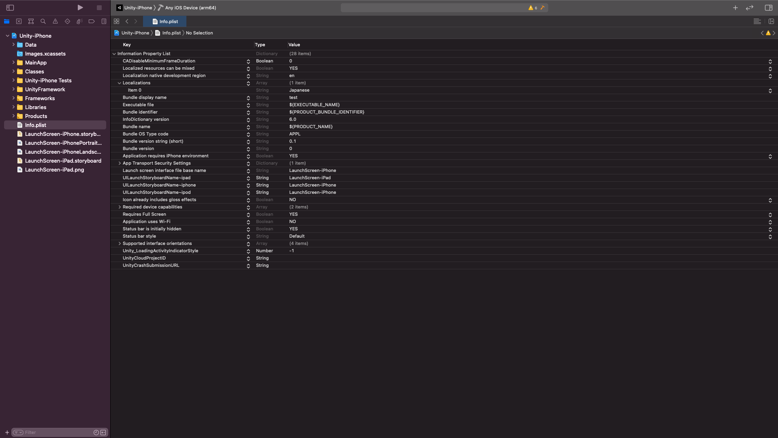This screenshot has width=778, height=438.
Task: Toggle the right inspectors panel
Action: (768, 8)
